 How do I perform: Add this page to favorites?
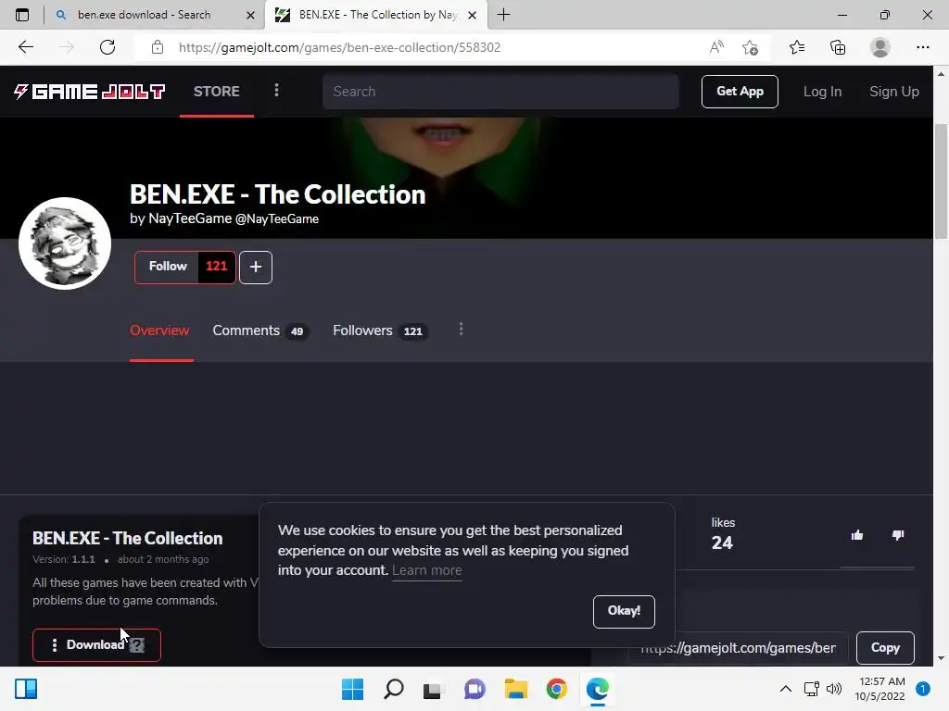(x=751, y=47)
